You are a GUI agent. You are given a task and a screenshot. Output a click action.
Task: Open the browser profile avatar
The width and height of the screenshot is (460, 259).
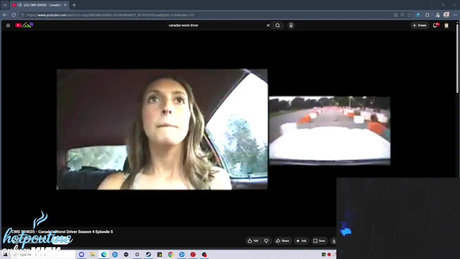[x=446, y=15]
